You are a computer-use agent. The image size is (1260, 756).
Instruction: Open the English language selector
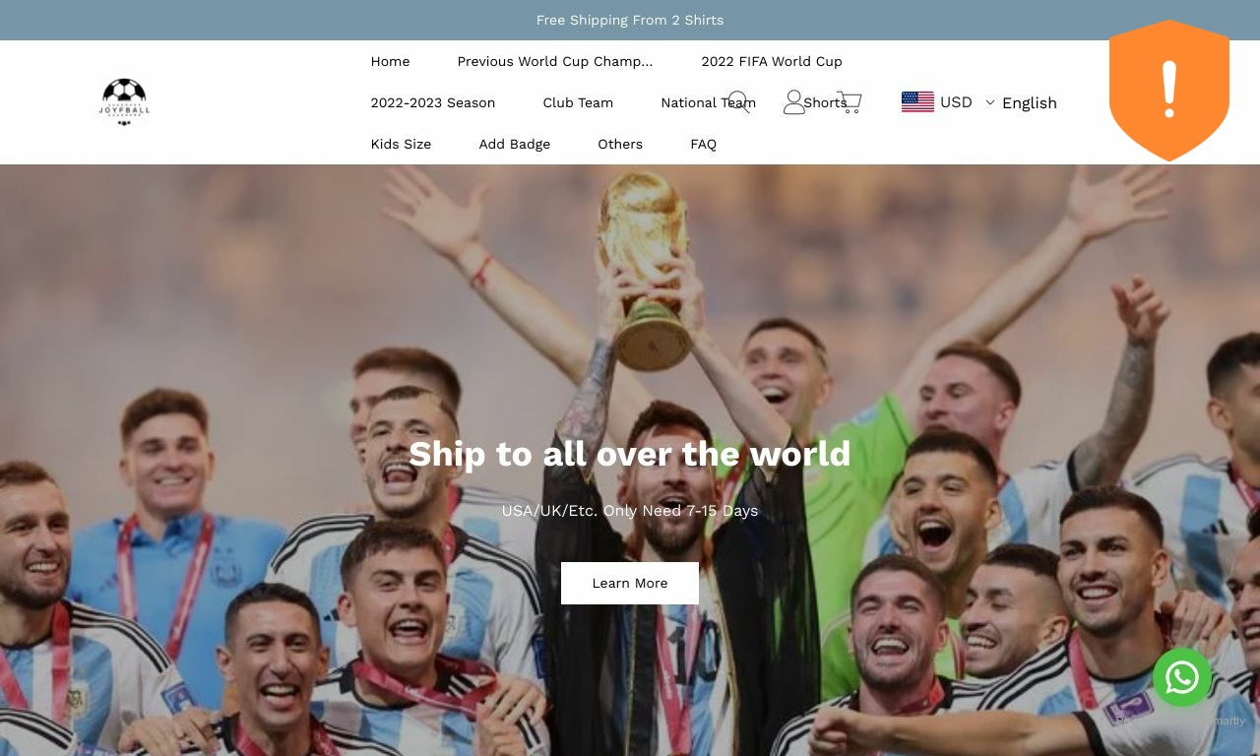(x=1029, y=102)
